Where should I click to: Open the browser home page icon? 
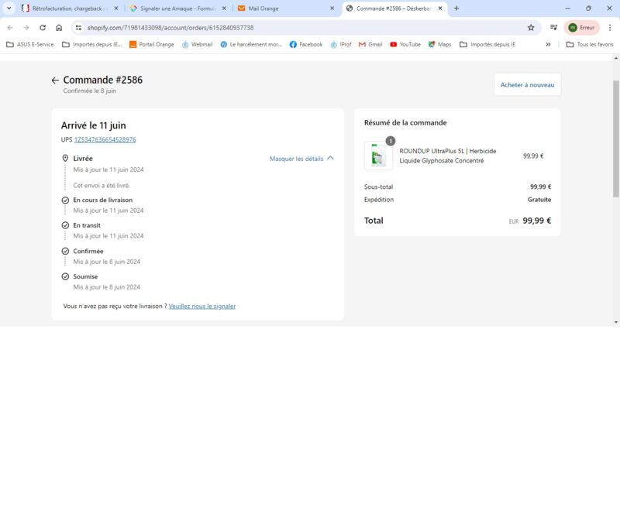tap(59, 28)
